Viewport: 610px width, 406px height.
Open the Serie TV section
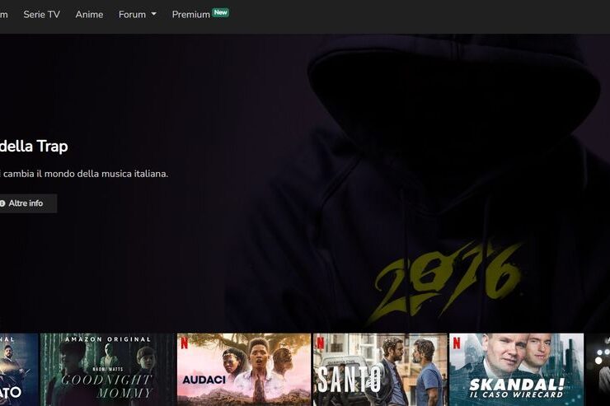point(41,14)
